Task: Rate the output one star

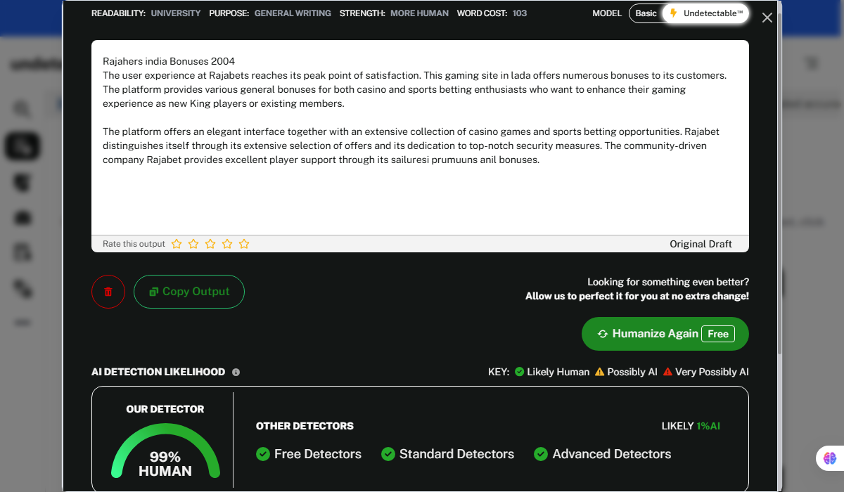Action: point(177,244)
